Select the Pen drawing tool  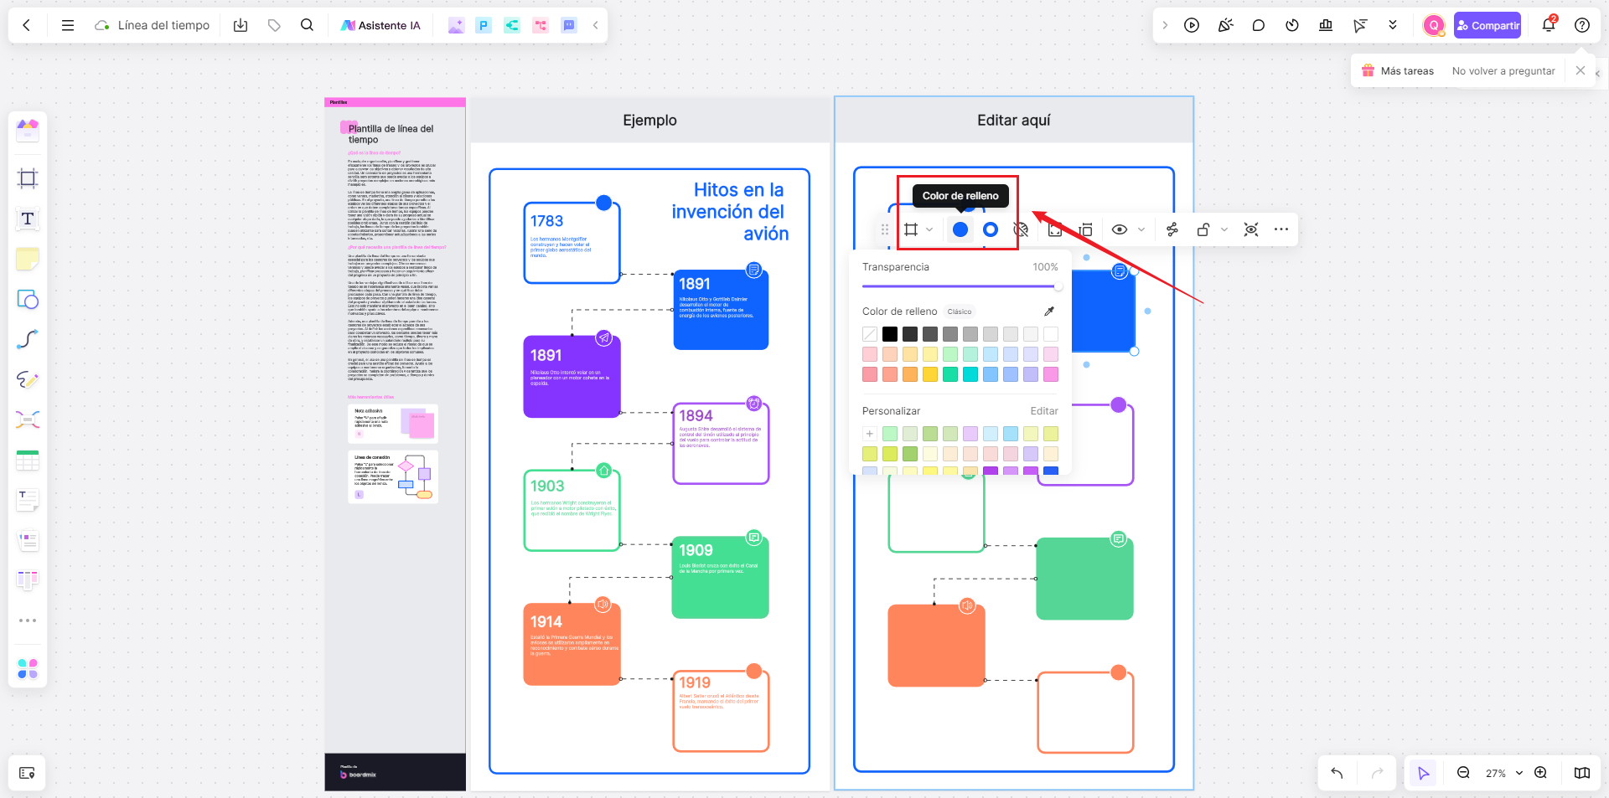(28, 379)
